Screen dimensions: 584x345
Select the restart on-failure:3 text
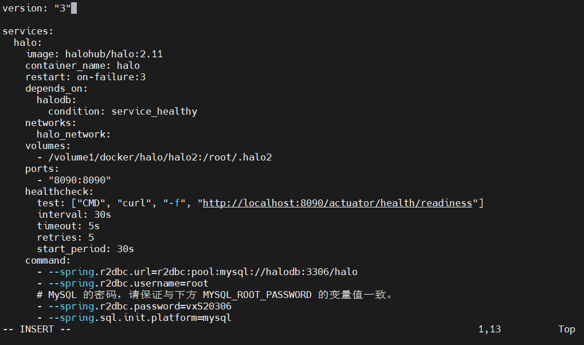pos(85,77)
